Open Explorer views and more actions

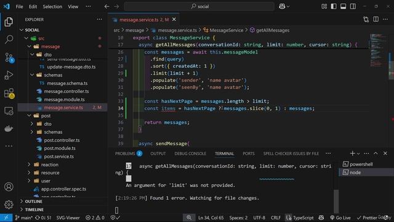(x=100, y=19)
